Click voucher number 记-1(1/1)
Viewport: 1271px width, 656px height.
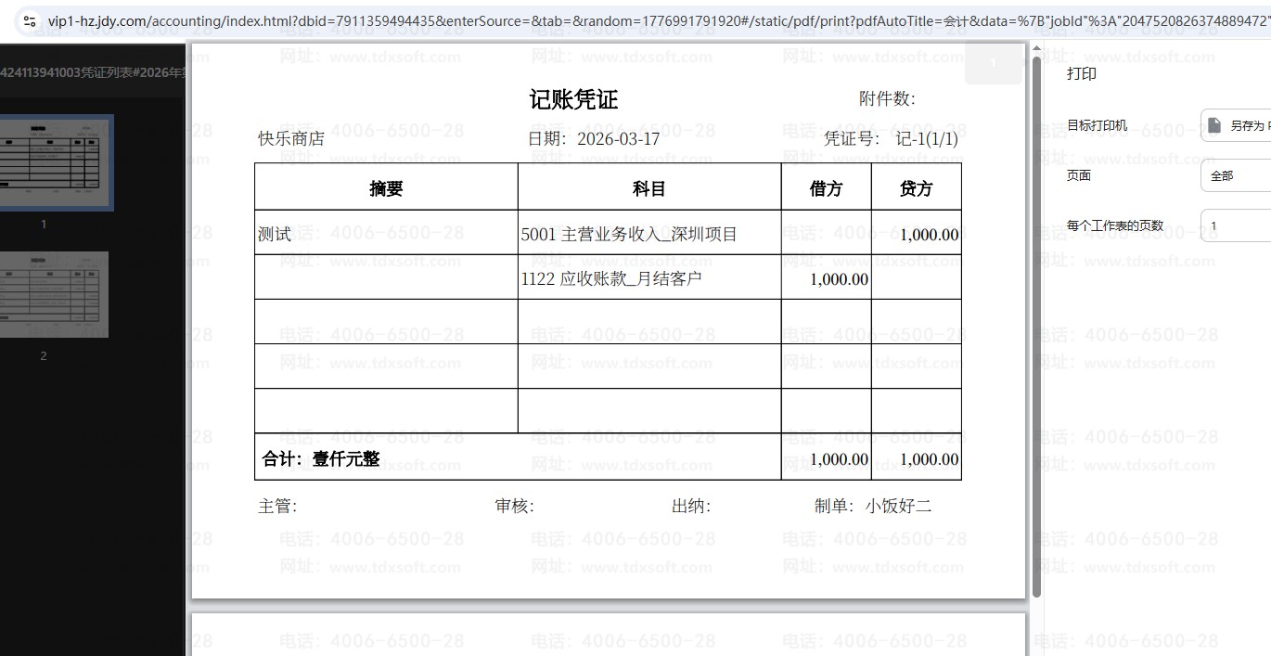927,139
